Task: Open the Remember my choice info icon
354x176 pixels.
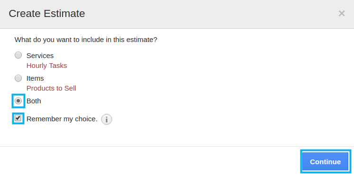Action: [x=107, y=119]
